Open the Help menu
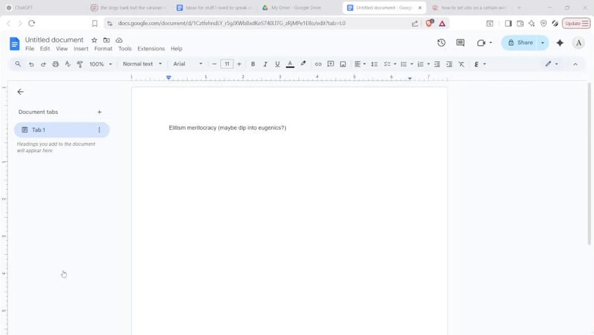The height and width of the screenshot is (335, 594). coord(176,49)
